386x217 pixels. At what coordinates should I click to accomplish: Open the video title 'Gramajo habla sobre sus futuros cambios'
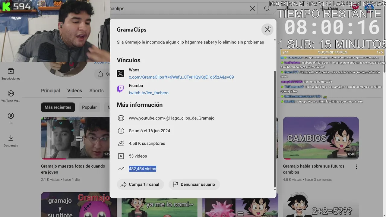(314, 169)
